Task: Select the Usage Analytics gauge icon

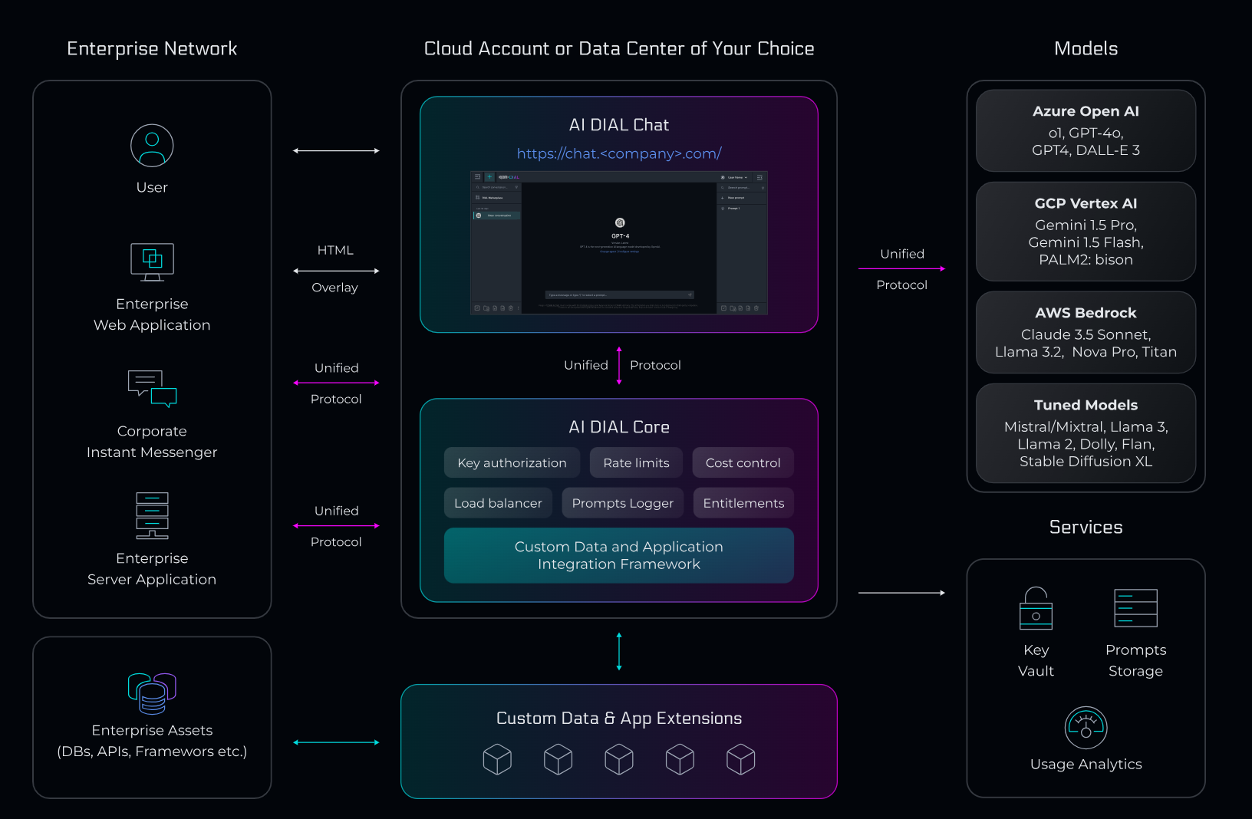Action: click(x=1086, y=728)
